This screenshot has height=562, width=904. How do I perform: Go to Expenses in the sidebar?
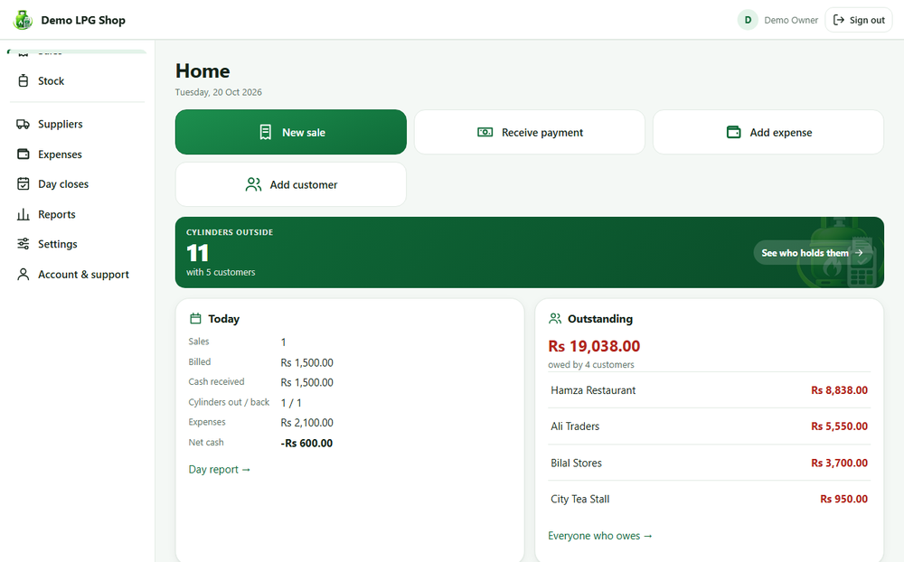pos(77,154)
